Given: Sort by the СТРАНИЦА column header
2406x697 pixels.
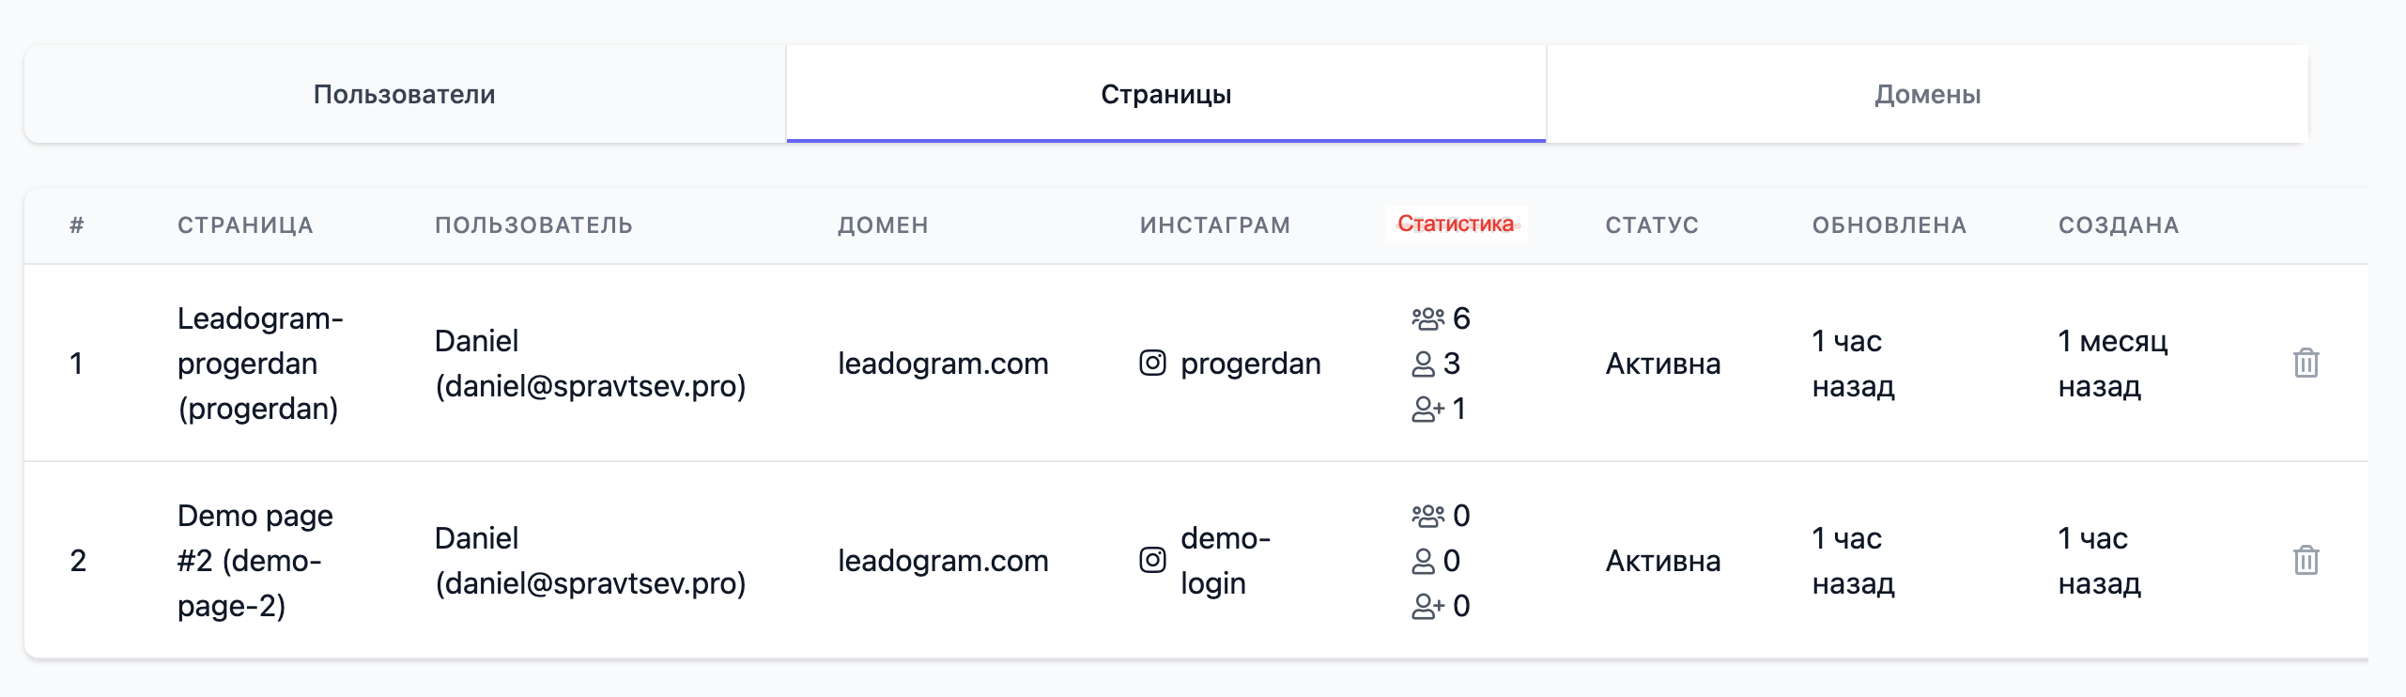Looking at the screenshot, I should (x=246, y=225).
